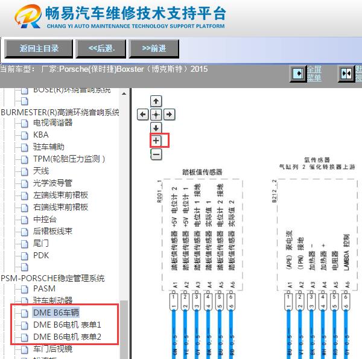The width and height of the screenshot is (362, 359).
Task: Click 返回主目录 button
Action: (39, 49)
